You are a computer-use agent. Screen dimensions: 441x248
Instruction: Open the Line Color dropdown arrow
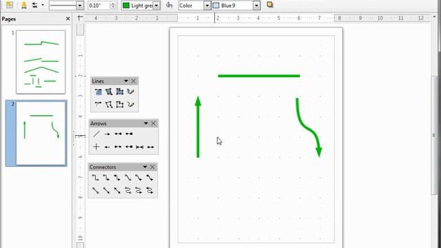pyautogui.click(x=156, y=6)
